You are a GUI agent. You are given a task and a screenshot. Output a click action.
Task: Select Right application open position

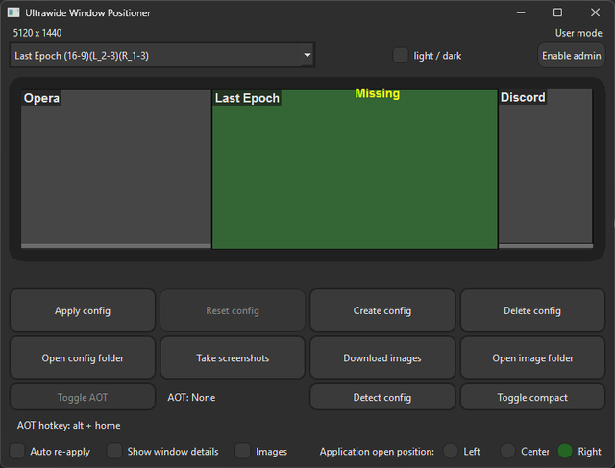coord(565,451)
